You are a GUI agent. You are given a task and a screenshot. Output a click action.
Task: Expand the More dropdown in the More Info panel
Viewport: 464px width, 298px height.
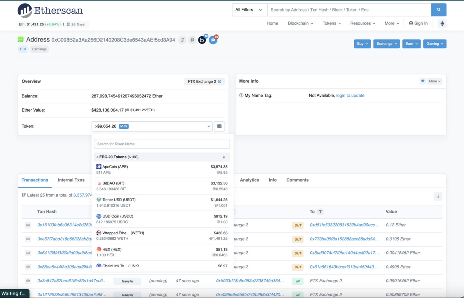click(x=435, y=81)
